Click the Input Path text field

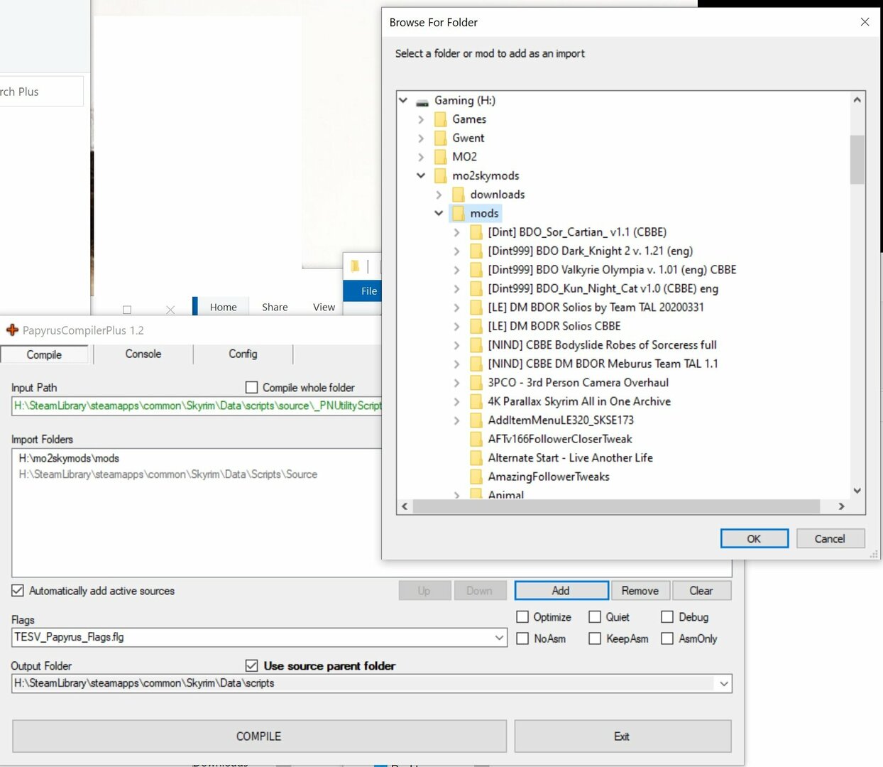tap(197, 406)
